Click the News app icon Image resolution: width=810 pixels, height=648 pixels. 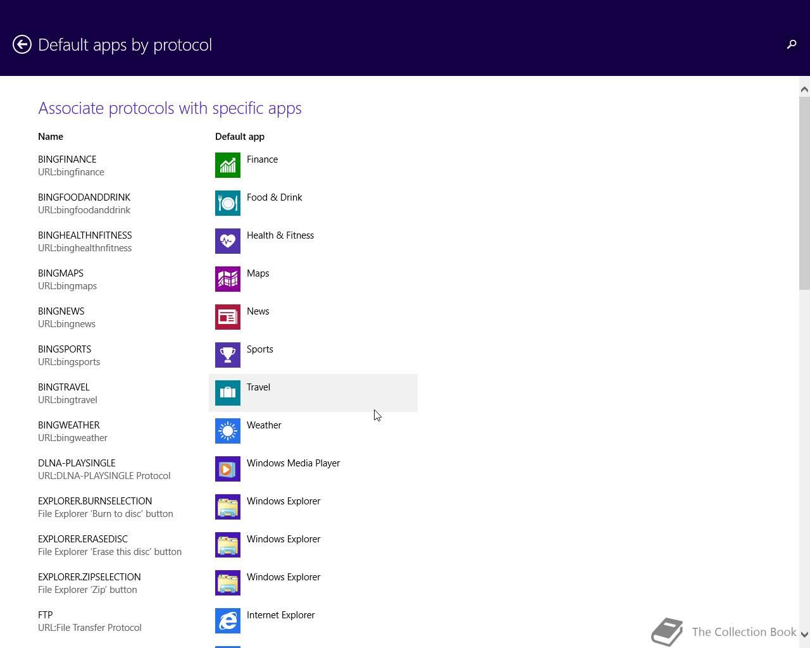pyautogui.click(x=228, y=317)
